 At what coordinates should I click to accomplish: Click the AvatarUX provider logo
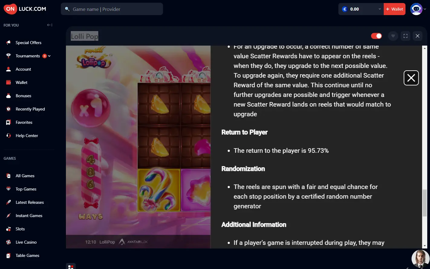(133, 242)
